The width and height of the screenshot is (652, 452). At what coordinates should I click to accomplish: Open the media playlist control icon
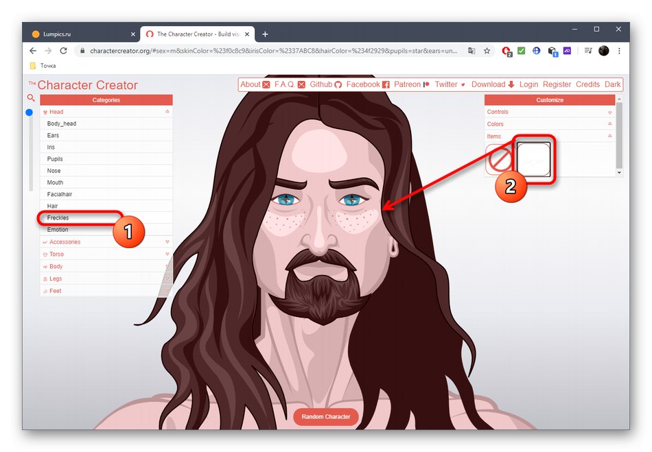[588, 51]
